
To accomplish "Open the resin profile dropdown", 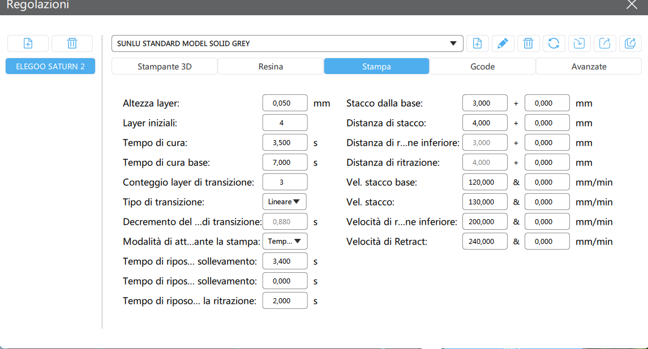I will pos(452,43).
